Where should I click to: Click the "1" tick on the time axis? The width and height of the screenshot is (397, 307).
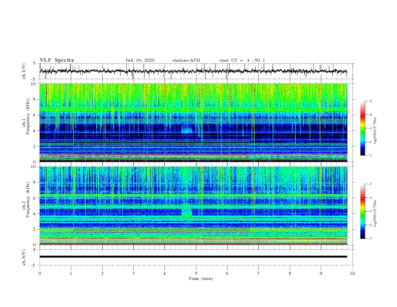pos(71,273)
